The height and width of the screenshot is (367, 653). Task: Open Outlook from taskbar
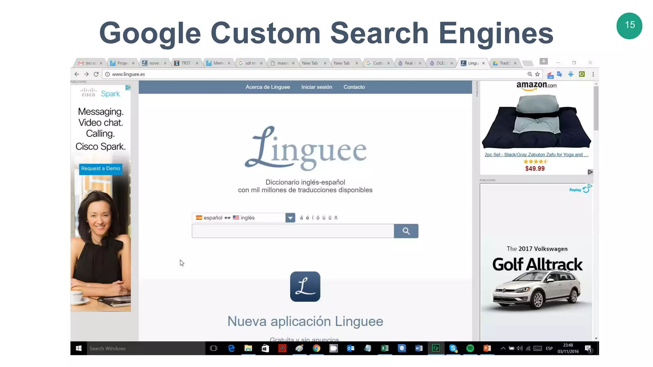click(x=350, y=348)
